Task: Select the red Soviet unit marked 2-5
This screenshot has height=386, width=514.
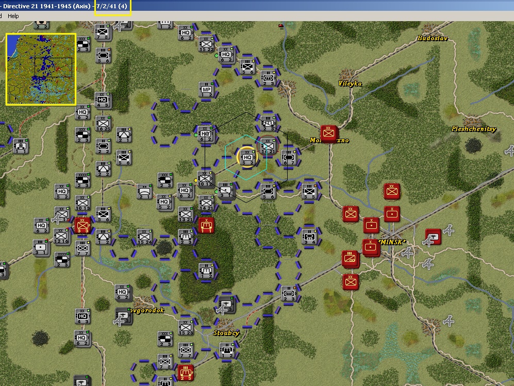Action: click(185, 372)
